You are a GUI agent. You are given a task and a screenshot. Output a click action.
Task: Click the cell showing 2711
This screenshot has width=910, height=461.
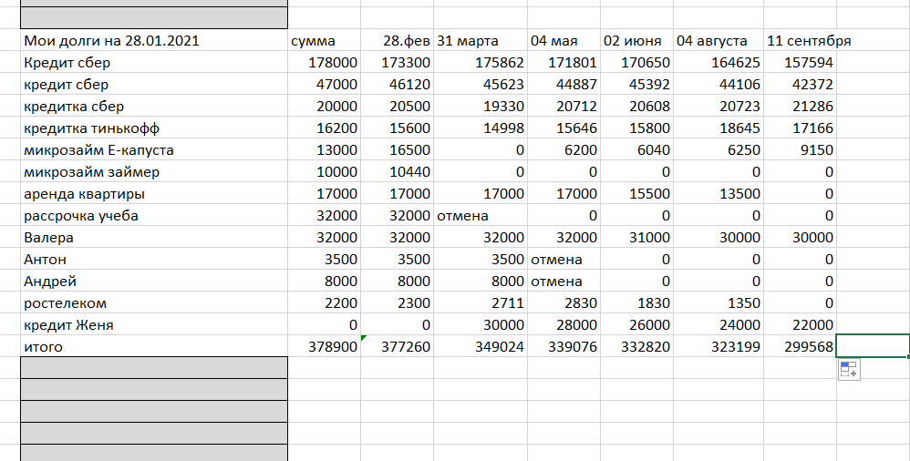coord(480,302)
